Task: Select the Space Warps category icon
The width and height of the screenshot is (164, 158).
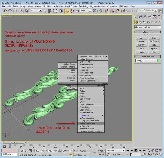Action: 156,22
